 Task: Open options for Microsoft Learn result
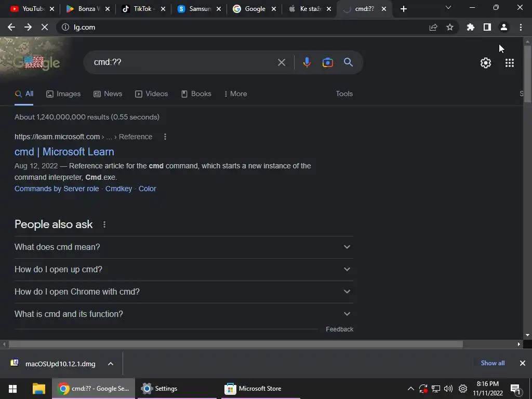coord(165,137)
